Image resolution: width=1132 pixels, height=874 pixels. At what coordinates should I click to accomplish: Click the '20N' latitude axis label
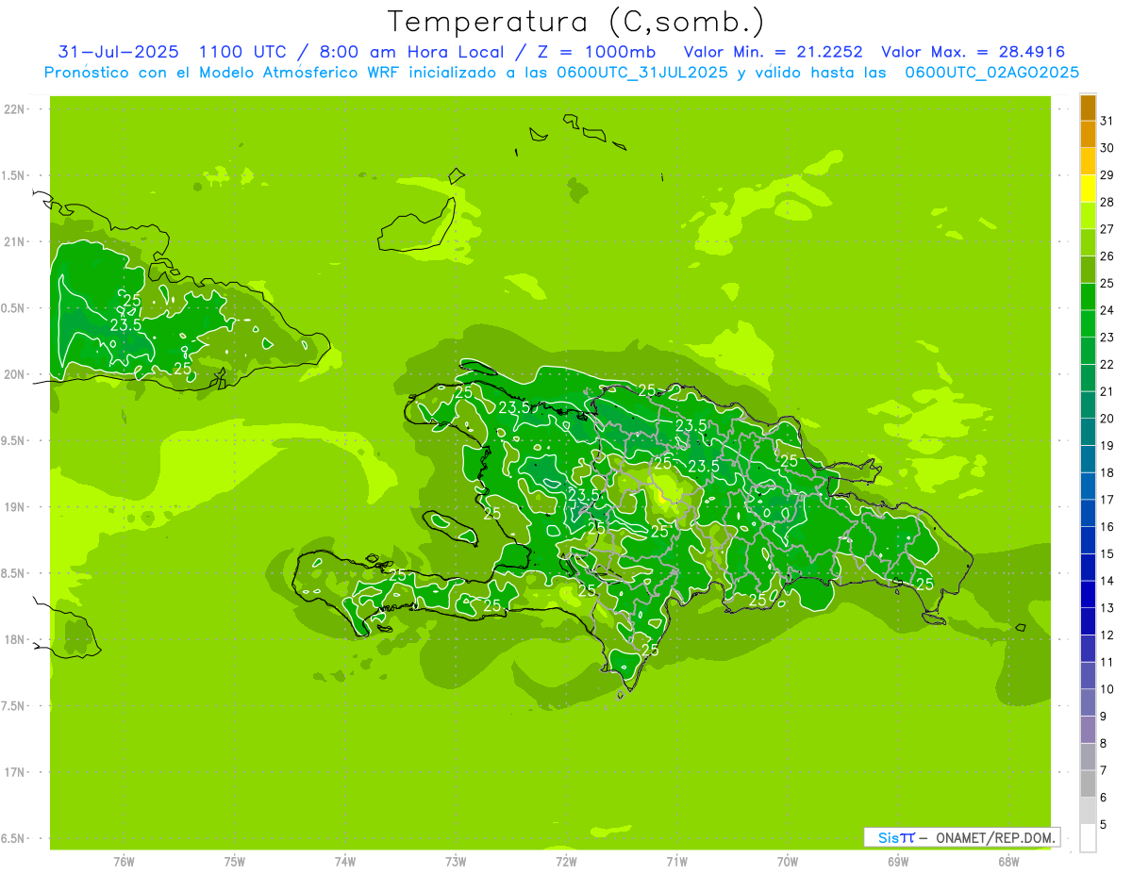pos(14,374)
